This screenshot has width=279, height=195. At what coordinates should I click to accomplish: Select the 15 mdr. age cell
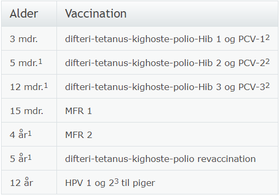click(29, 110)
